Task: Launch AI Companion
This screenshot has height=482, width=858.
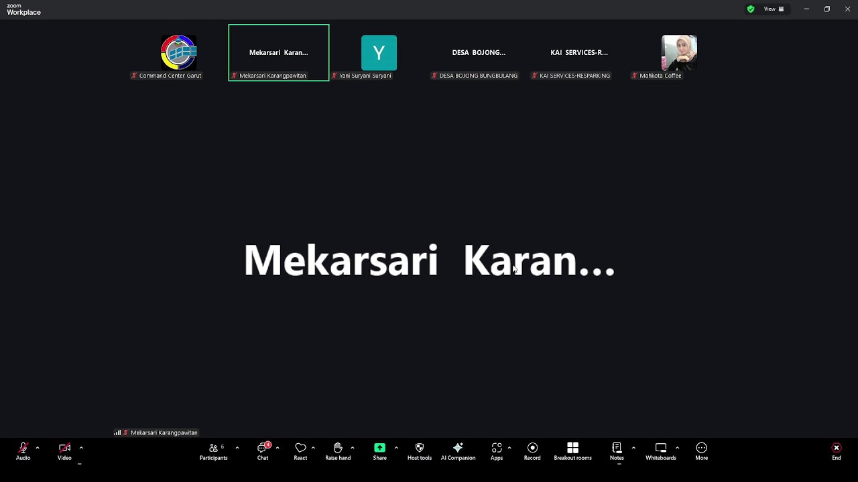Action: coord(458,452)
